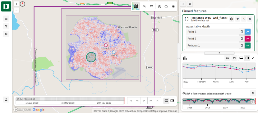Open the user account icon in sidebar
The height and width of the screenshot is (113, 258).
click(6, 99)
